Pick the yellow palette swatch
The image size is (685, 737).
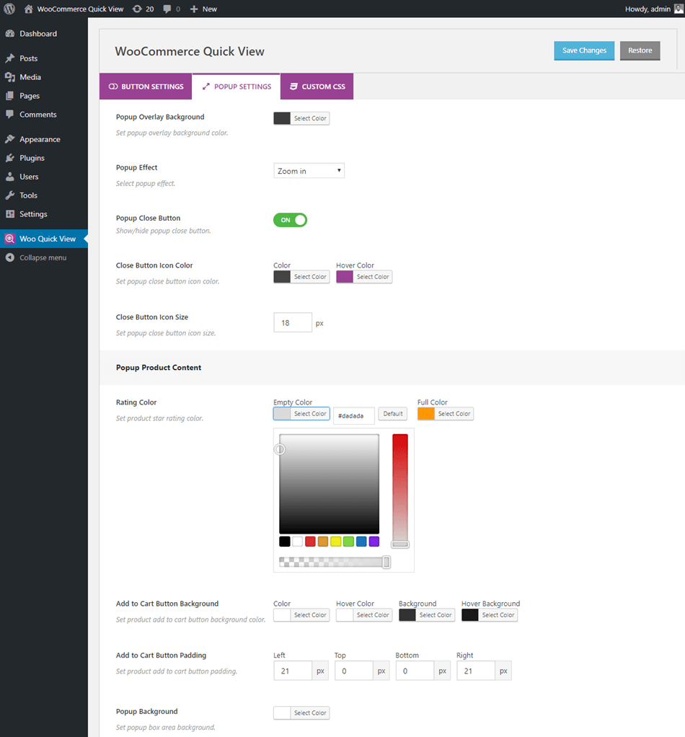click(336, 542)
